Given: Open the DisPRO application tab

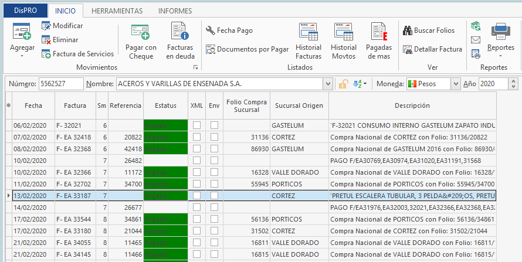Looking at the screenshot, I should (25, 11).
